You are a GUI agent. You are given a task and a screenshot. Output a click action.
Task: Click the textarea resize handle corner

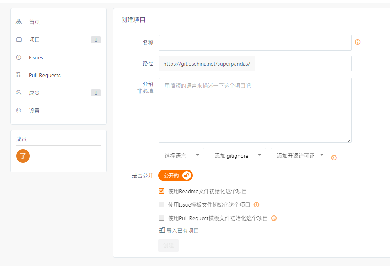(349, 140)
